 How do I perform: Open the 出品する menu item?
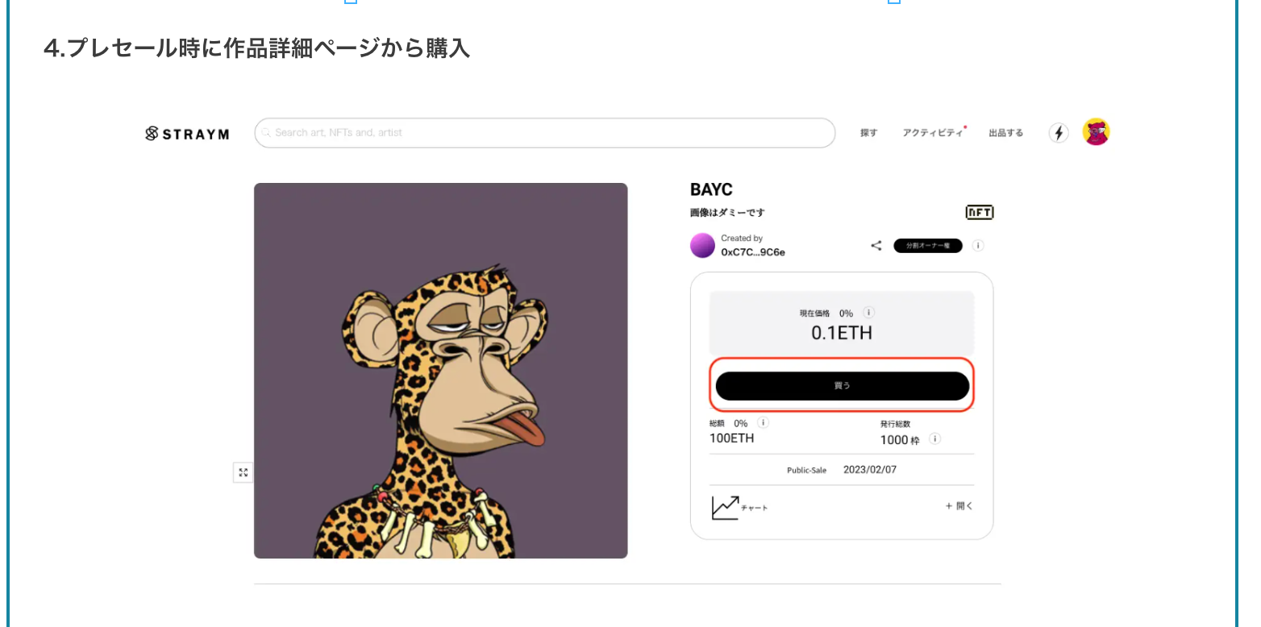point(1005,133)
